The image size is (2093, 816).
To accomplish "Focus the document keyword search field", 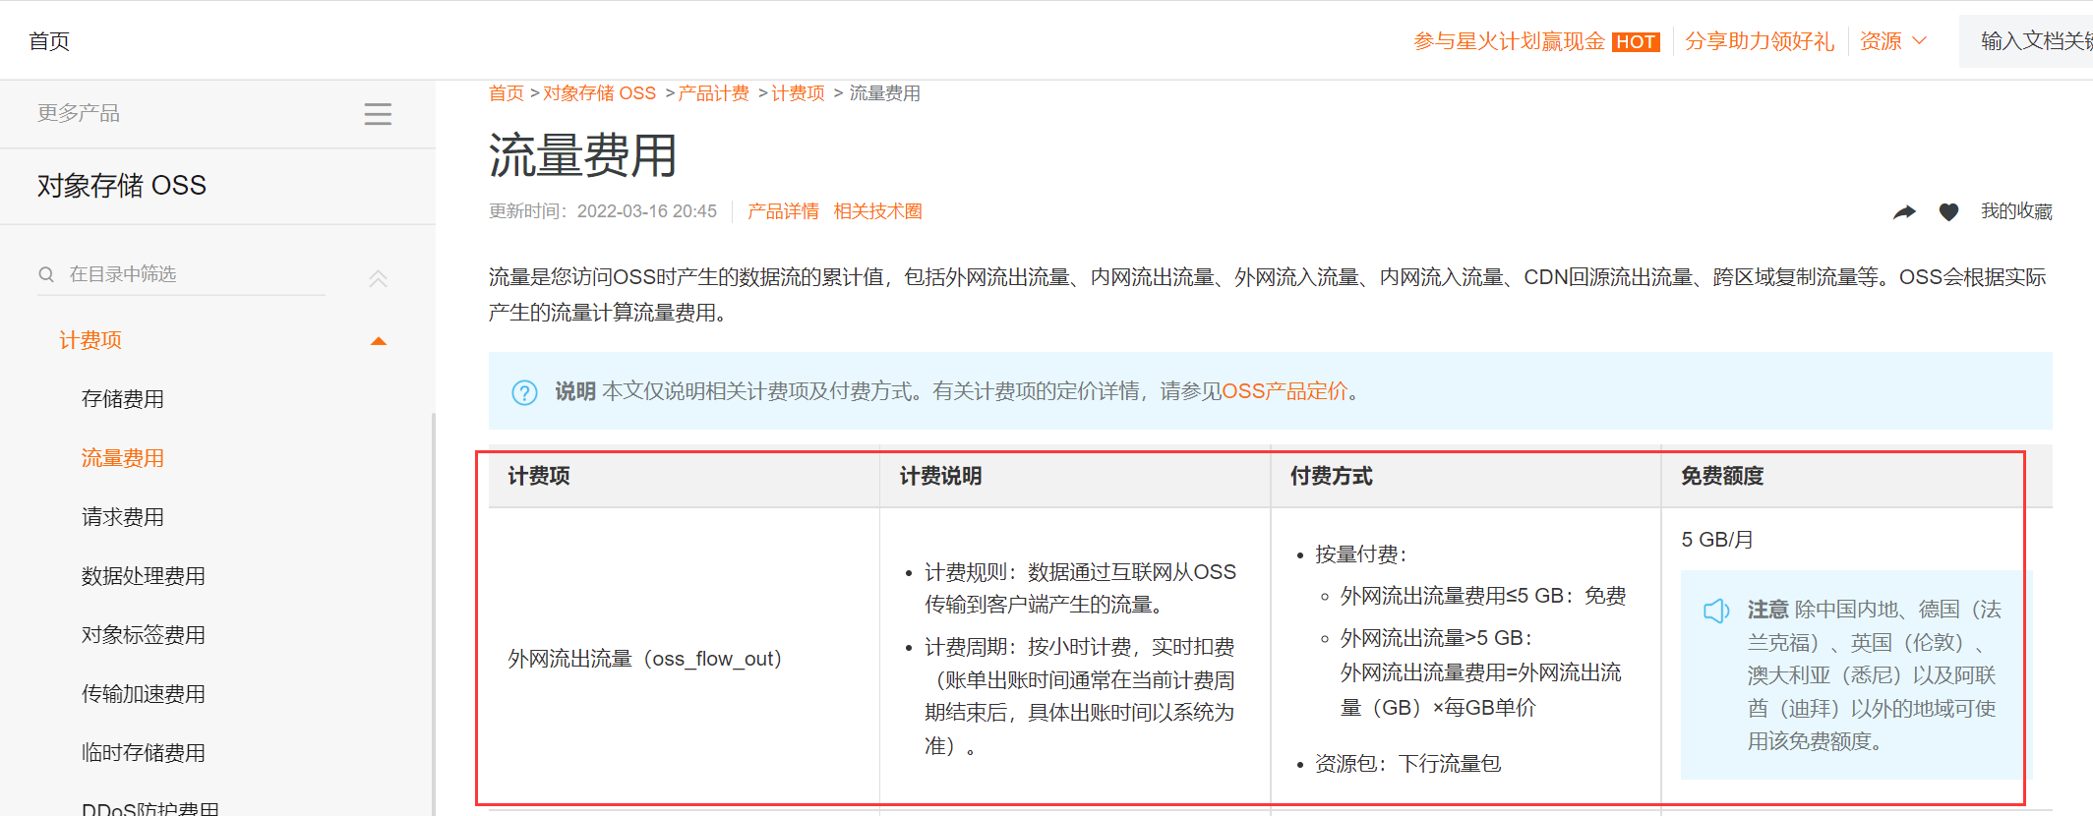I will coord(2026,41).
